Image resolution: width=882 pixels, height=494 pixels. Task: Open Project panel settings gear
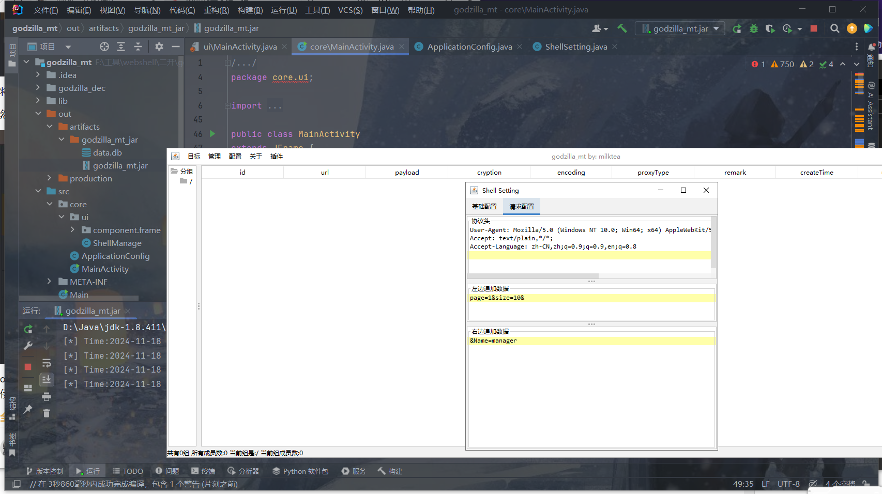coord(159,47)
